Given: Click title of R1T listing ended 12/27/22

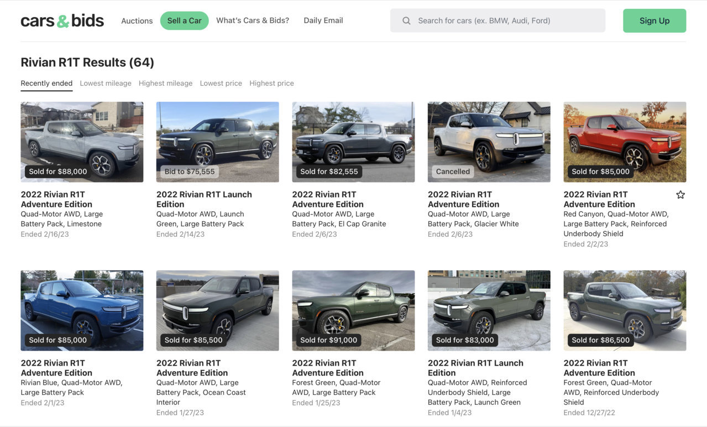Looking at the screenshot, I should tap(599, 368).
